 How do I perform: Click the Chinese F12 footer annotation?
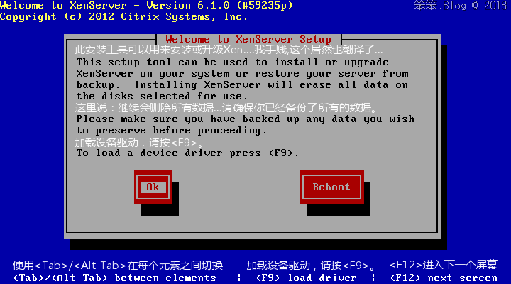(444, 265)
